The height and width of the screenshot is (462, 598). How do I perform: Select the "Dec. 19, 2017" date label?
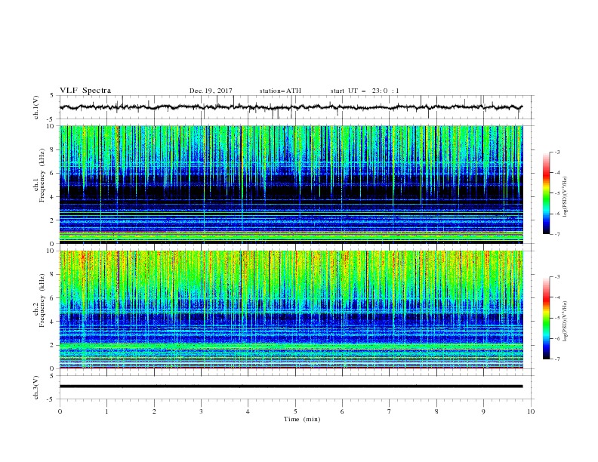tap(211, 91)
